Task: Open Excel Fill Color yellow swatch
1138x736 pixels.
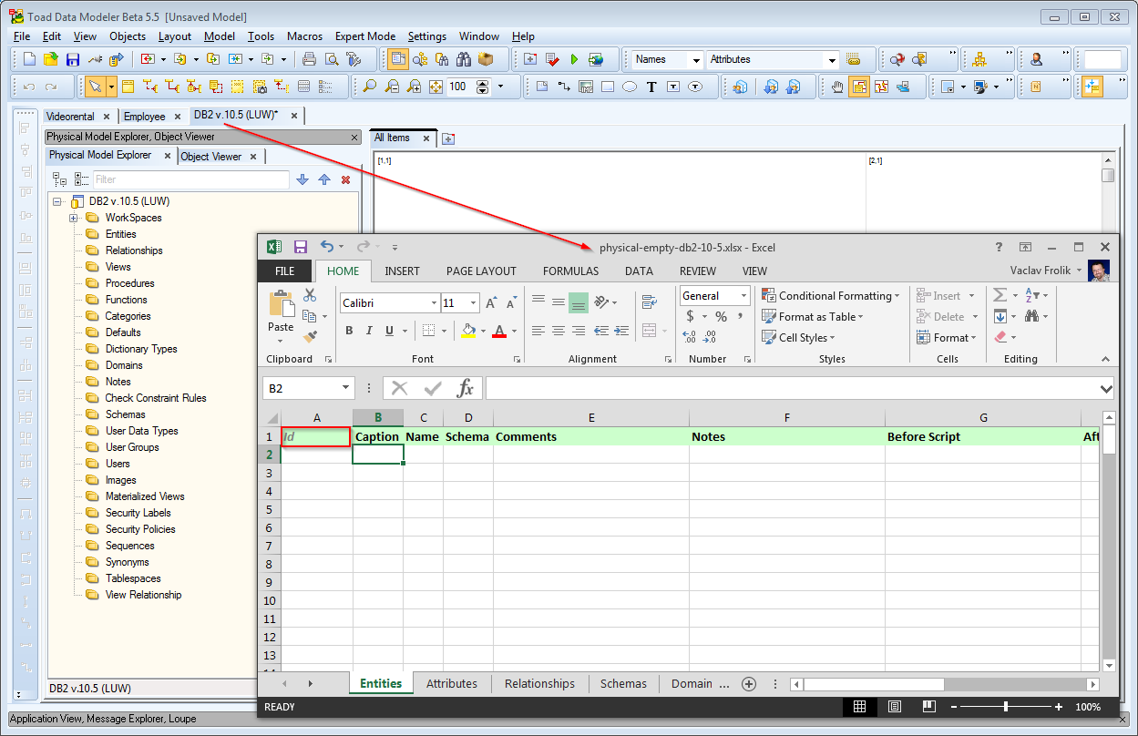Action: pyautogui.click(x=468, y=331)
